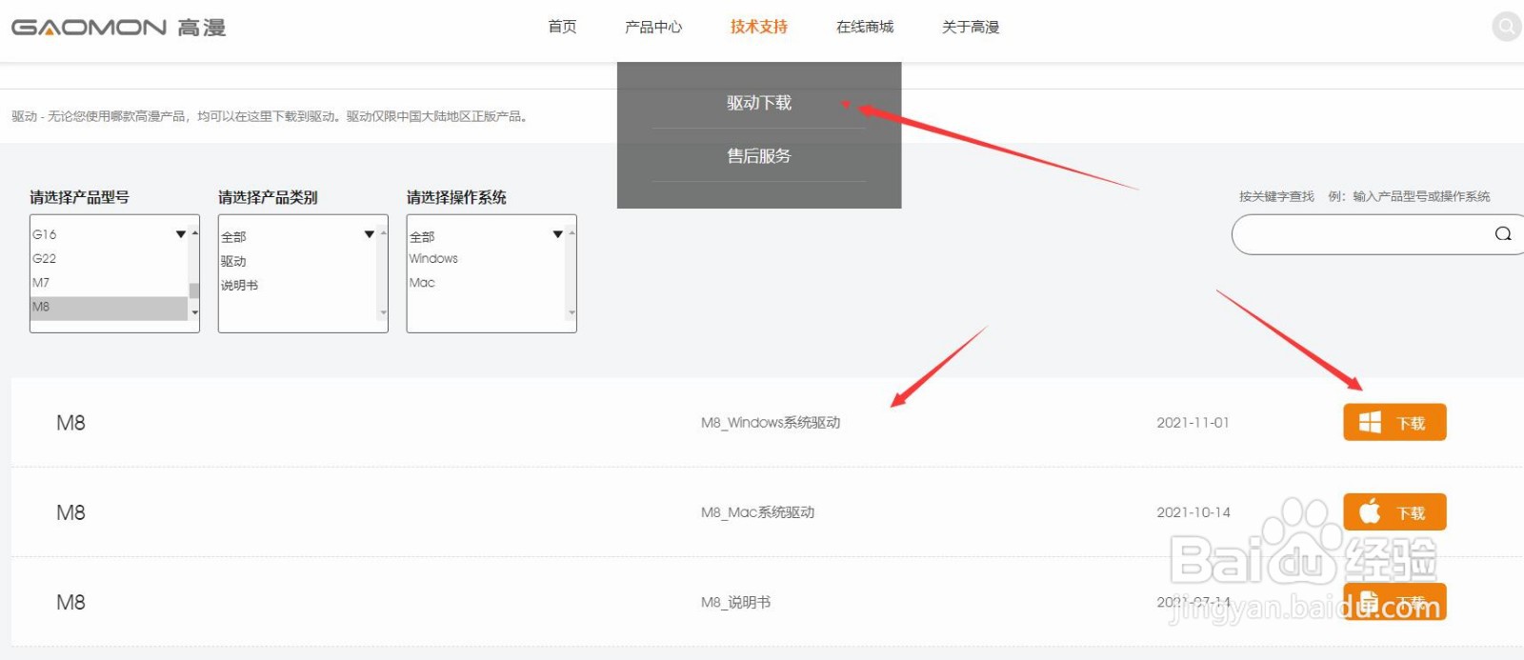Select G16 in product model list
This screenshot has height=660, width=1524.
coord(110,234)
